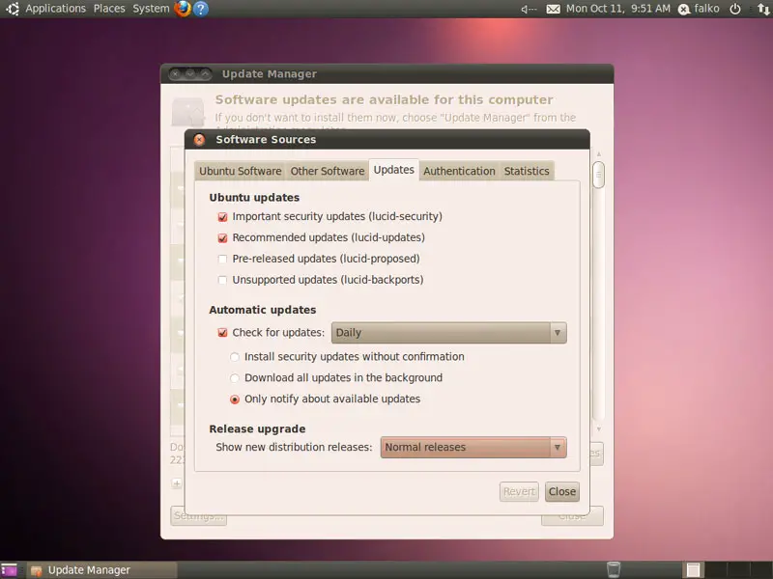The width and height of the screenshot is (773, 579).
Task: Click the power shutdown icon
Action: 735,9
